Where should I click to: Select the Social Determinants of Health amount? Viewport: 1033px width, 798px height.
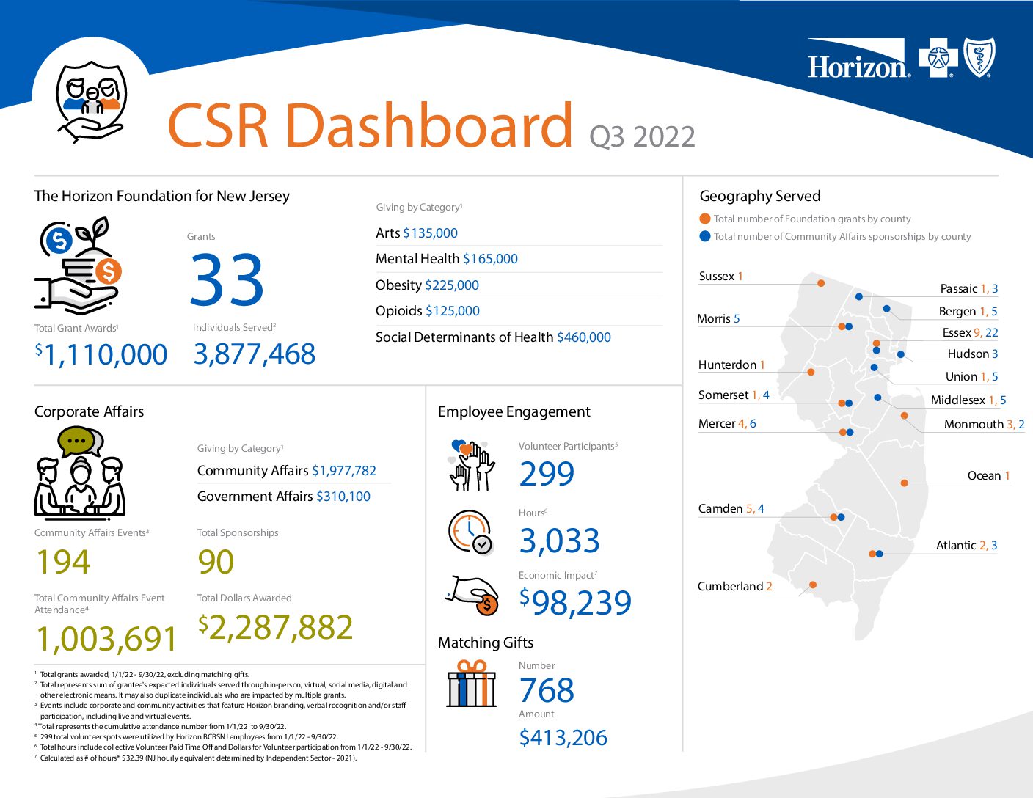(x=583, y=337)
